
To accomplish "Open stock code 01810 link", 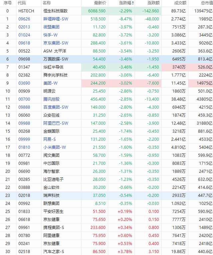I will [24, 147].
